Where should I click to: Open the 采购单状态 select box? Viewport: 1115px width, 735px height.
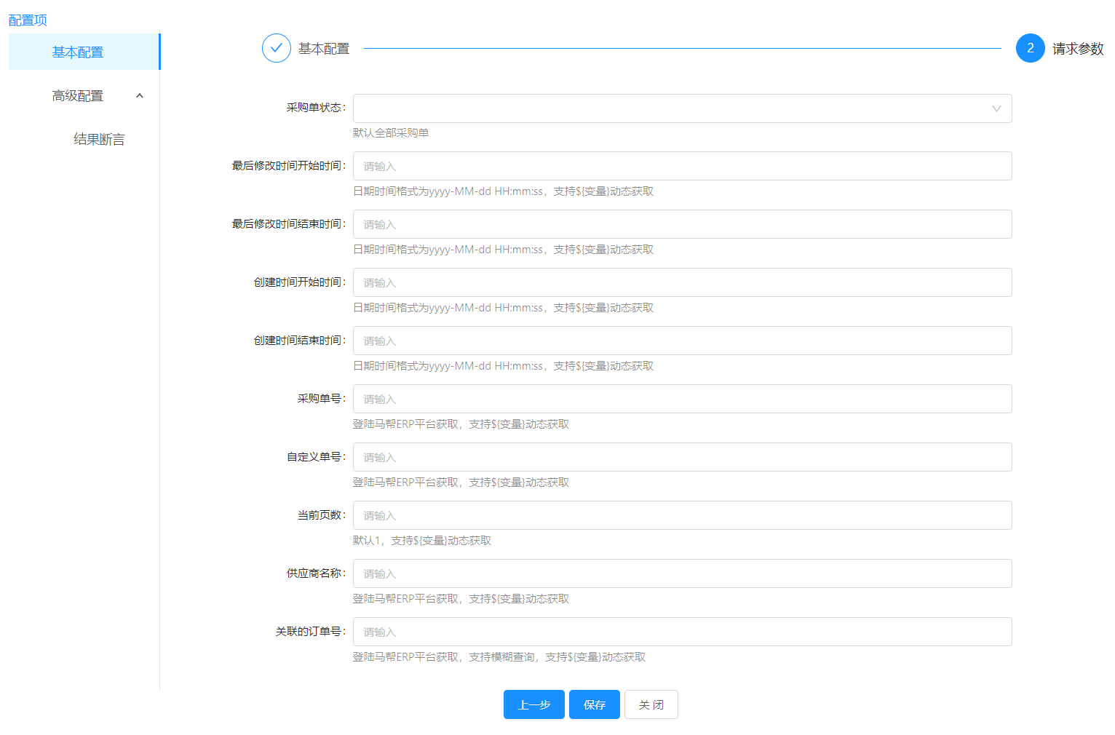(670, 108)
